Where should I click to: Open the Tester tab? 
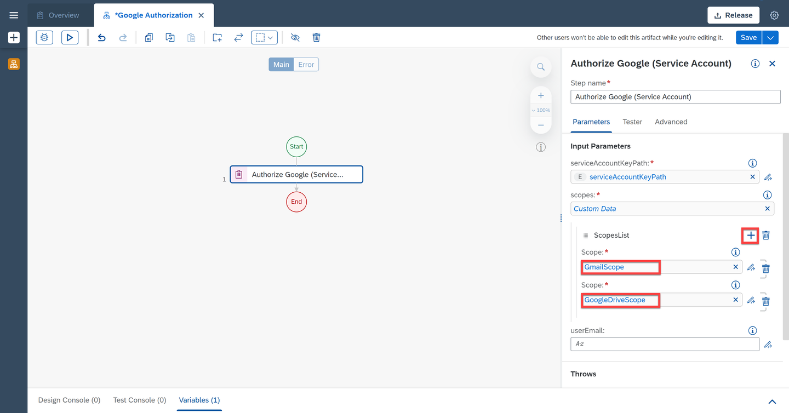[x=632, y=122]
